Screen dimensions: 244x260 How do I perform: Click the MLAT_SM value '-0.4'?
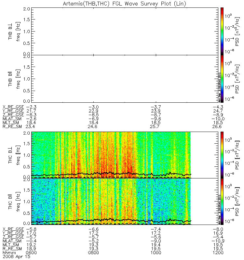(31, 241)
